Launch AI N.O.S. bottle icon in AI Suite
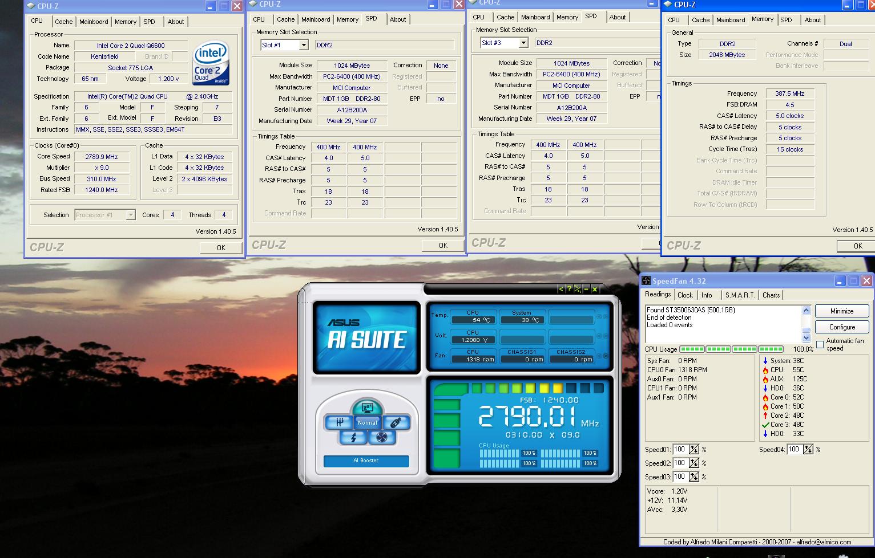 pos(396,422)
